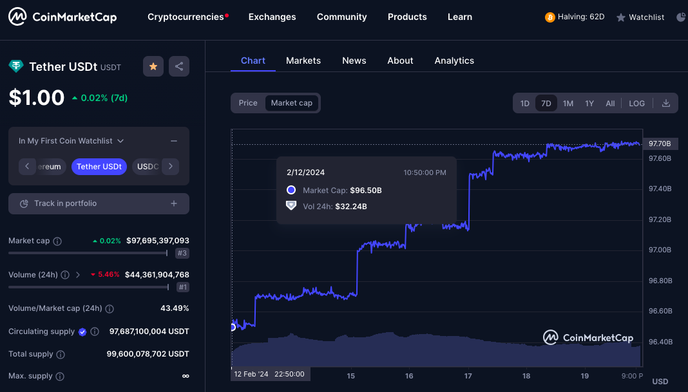Switch to the Chart tab

pos(253,61)
